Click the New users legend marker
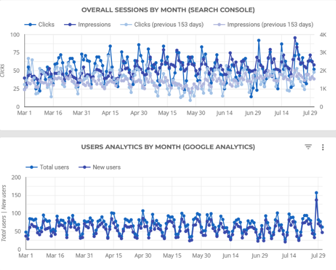This screenshot has width=336, height=270. 87,167
